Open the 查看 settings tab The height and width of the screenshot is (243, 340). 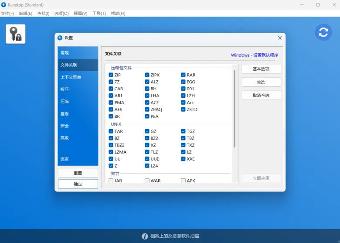pos(78,113)
